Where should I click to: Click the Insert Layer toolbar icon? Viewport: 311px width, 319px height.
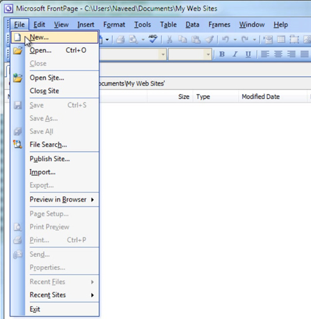pos(294,39)
